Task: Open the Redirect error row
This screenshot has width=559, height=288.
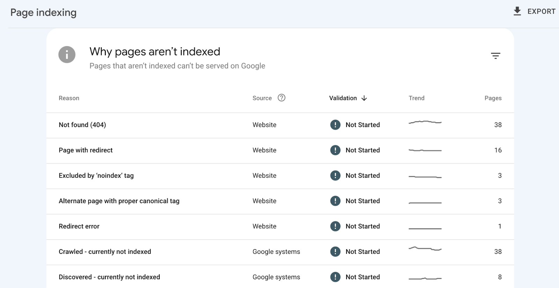Action: point(280,227)
